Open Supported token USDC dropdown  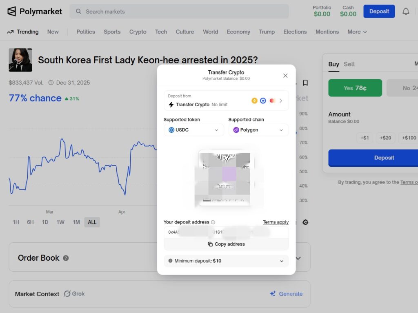click(x=194, y=130)
